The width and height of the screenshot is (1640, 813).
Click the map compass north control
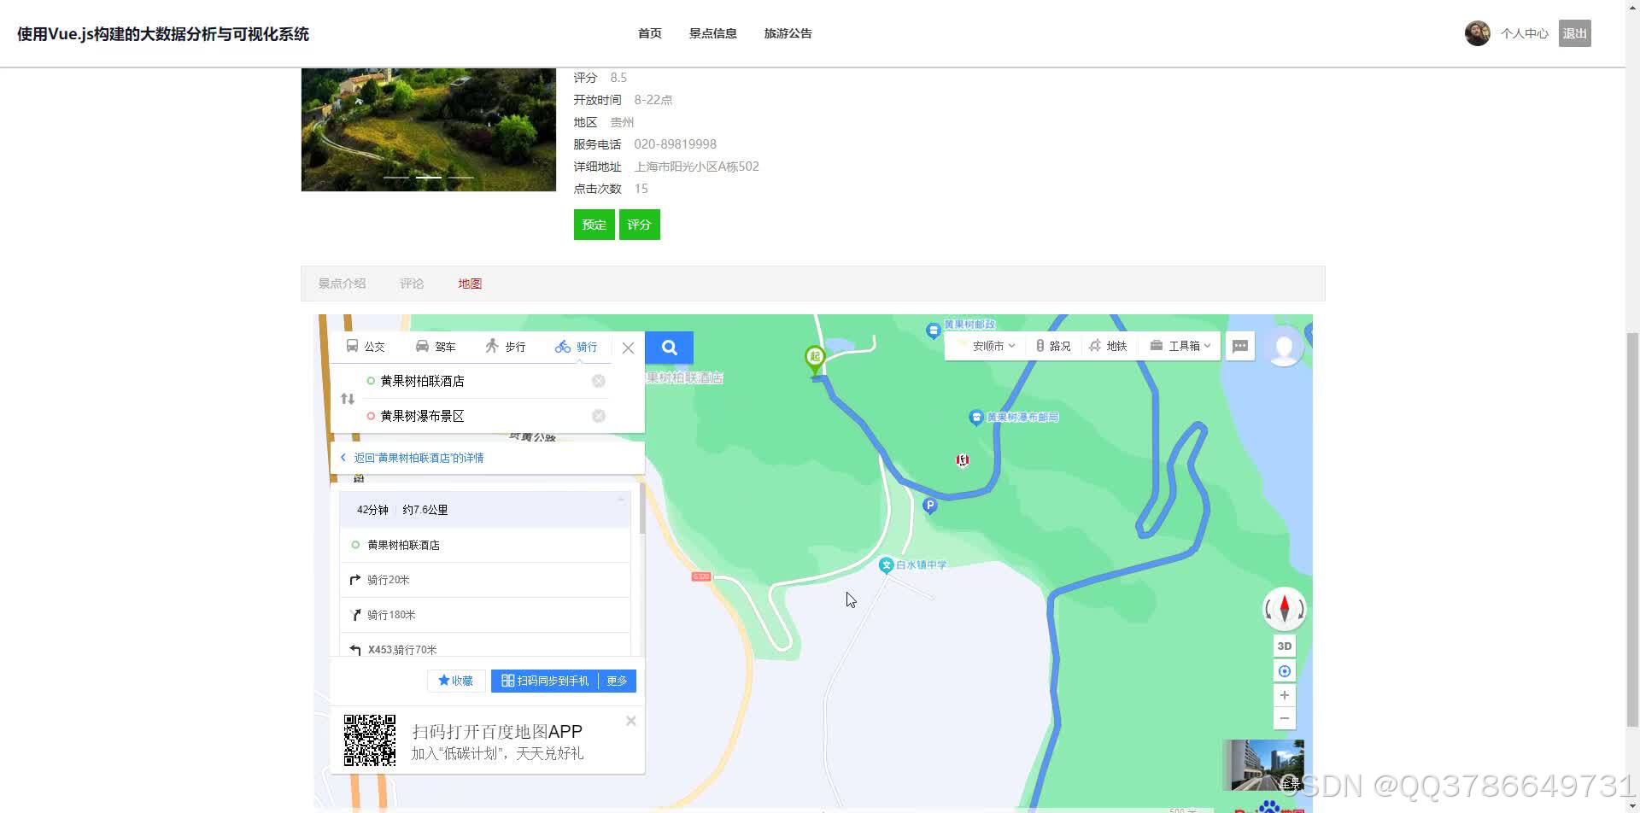coord(1284,609)
